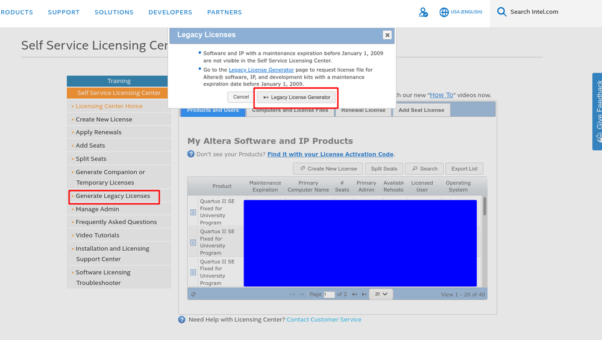Switch to Computers and License Files tab
The height and width of the screenshot is (340, 602).
coord(290,112)
